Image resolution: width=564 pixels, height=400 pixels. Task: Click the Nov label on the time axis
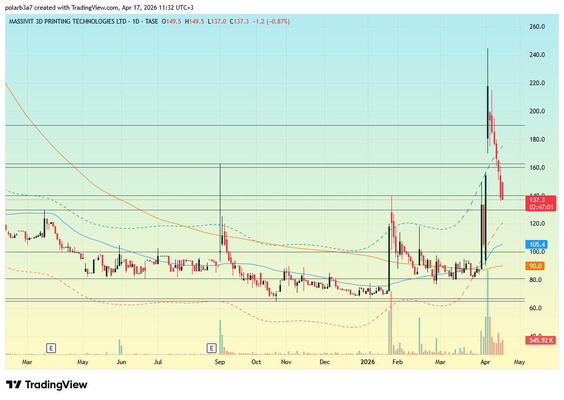(286, 362)
